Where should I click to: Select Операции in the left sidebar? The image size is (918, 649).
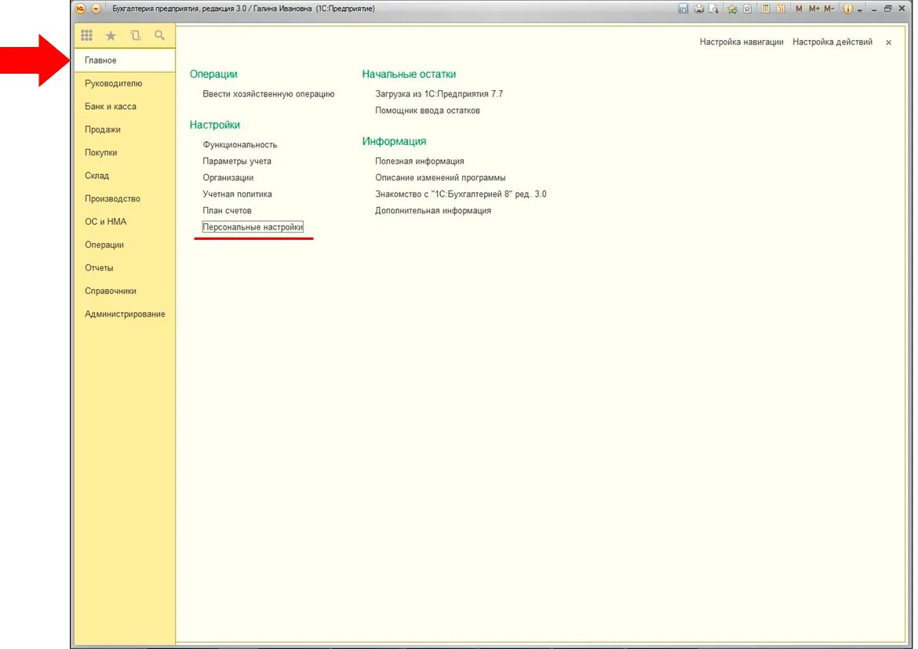(125, 245)
